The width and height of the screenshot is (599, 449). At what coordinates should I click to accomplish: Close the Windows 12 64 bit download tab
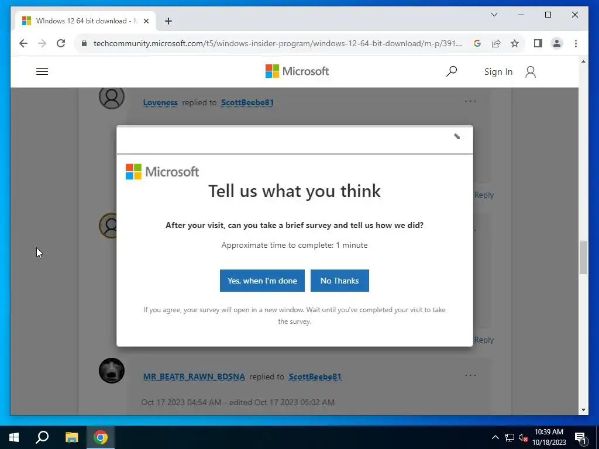(x=146, y=21)
